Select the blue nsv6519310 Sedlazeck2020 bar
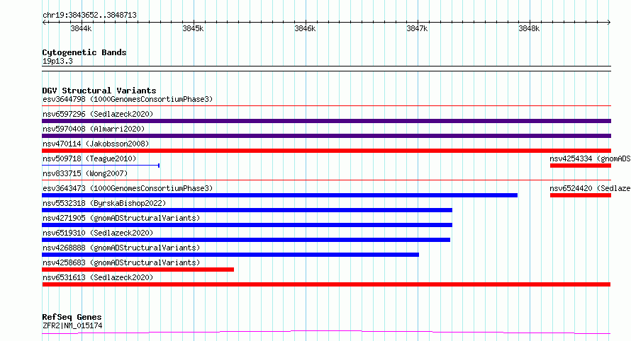Image resolution: width=631 pixels, height=341 pixels. 246,240
